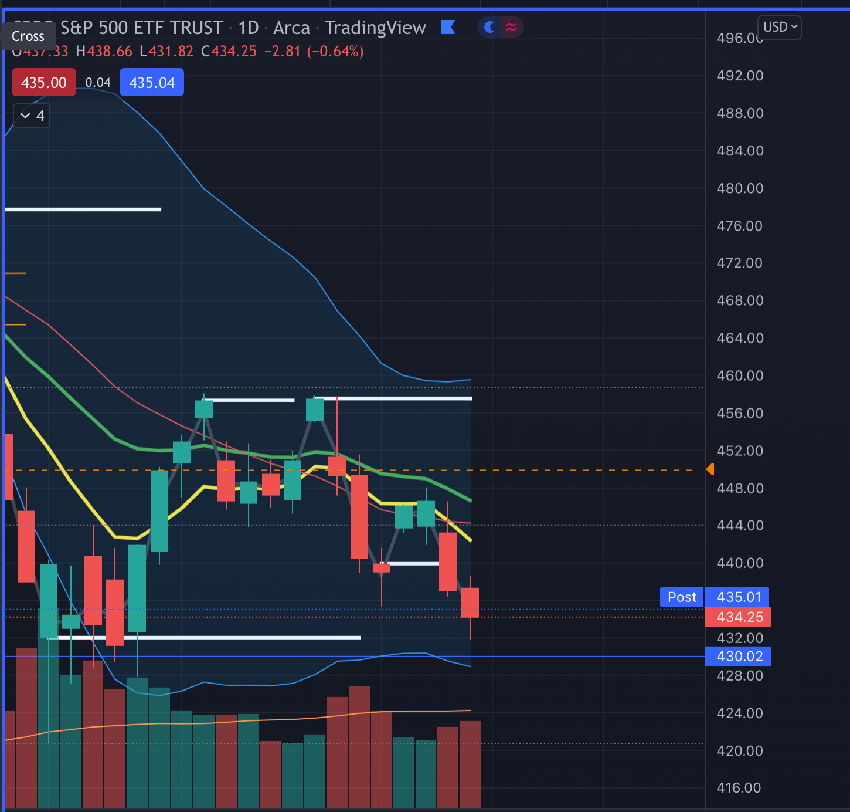The width and height of the screenshot is (850, 812).
Task: Expand the collapsed 4 indicators legend
Action: (32, 116)
